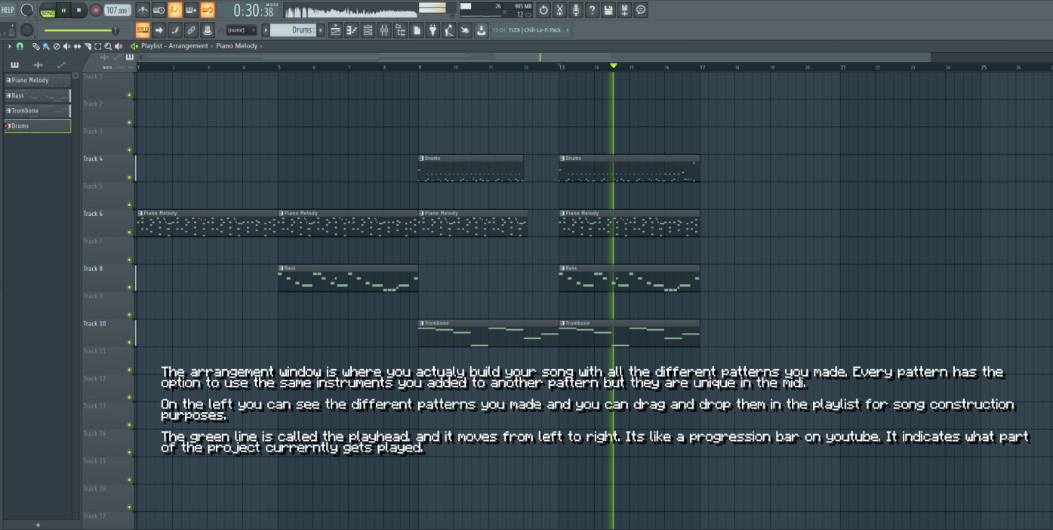Enable the wait-for-input icon
Screen dimensions: 1053x530
click(x=159, y=10)
